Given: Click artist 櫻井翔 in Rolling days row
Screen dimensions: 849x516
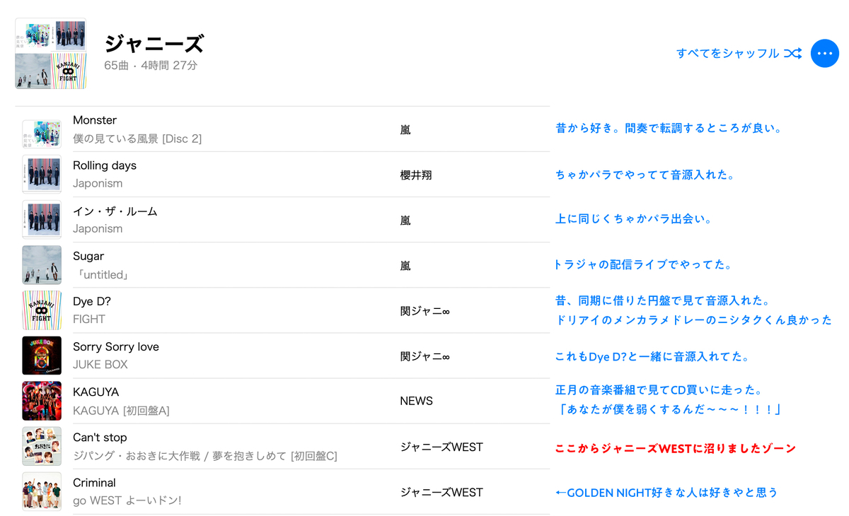Looking at the screenshot, I should coord(416,175).
